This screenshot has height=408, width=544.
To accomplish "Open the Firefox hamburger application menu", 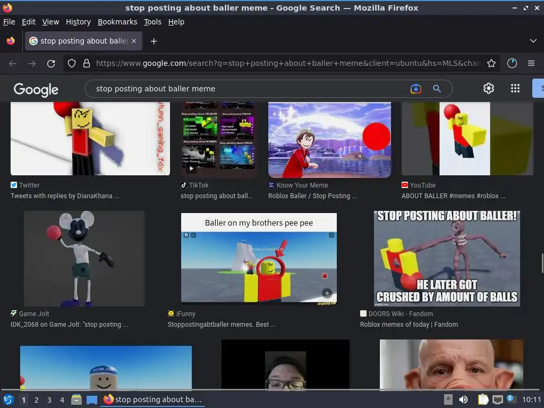I will [x=531, y=64].
